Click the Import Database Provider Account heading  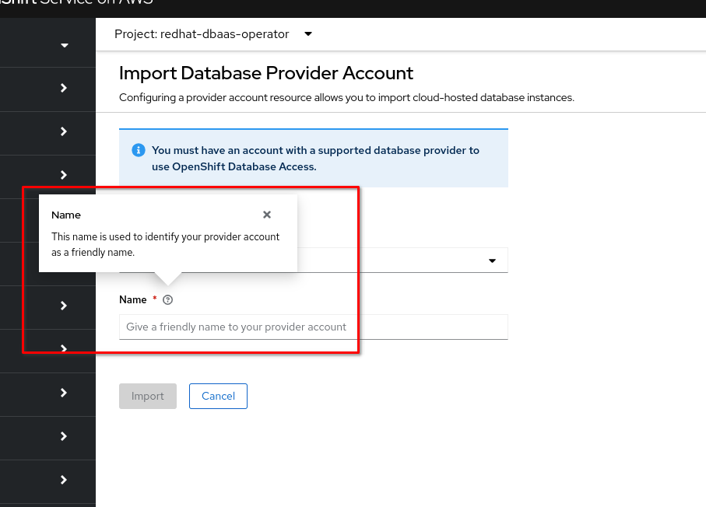tap(266, 73)
